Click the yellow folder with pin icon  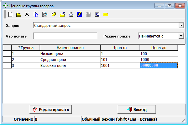pyautogui.click(x=62, y=14)
